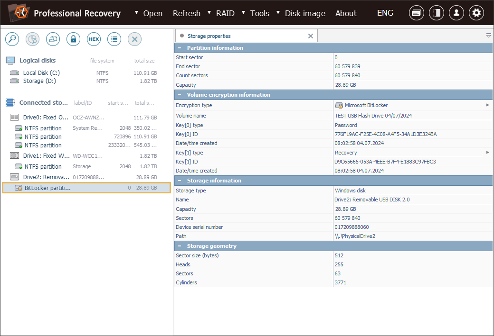Open the Disk image dropdown menu
494x336 pixels.
[x=301, y=13]
